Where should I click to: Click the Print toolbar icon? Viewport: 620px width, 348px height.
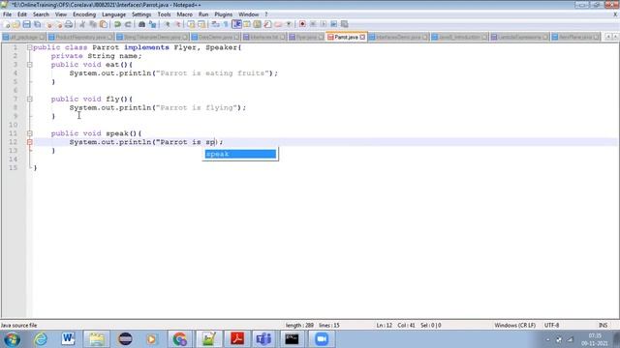click(x=69, y=24)
